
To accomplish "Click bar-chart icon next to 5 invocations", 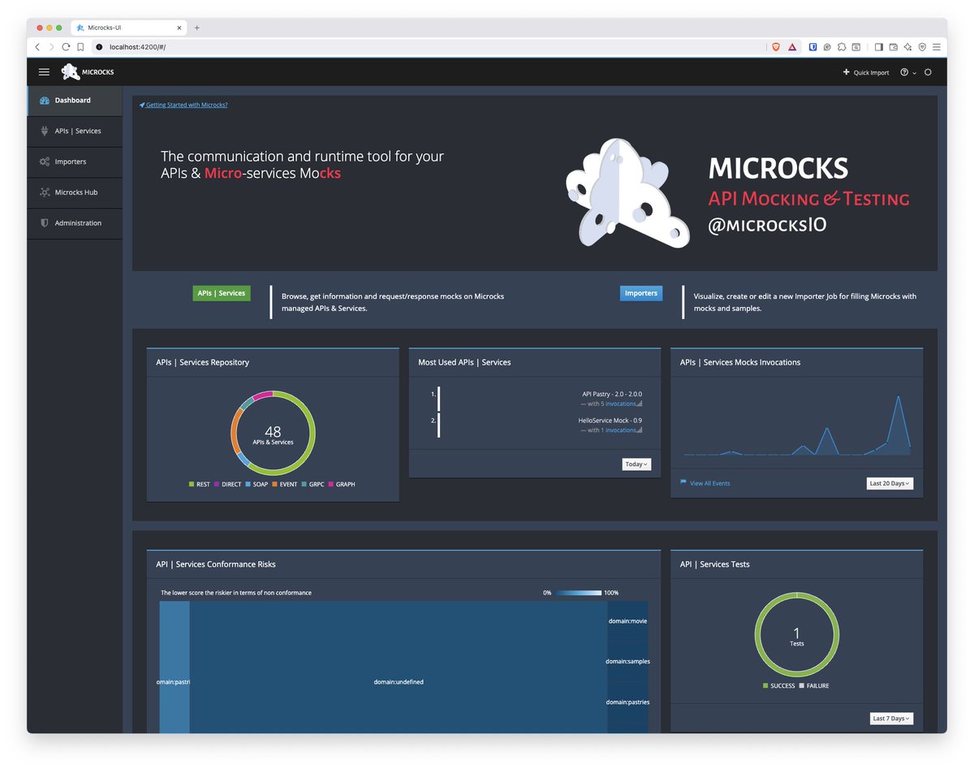I will point(640,404).
